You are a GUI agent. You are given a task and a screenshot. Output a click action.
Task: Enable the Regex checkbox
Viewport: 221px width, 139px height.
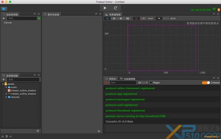coord(151,82)
